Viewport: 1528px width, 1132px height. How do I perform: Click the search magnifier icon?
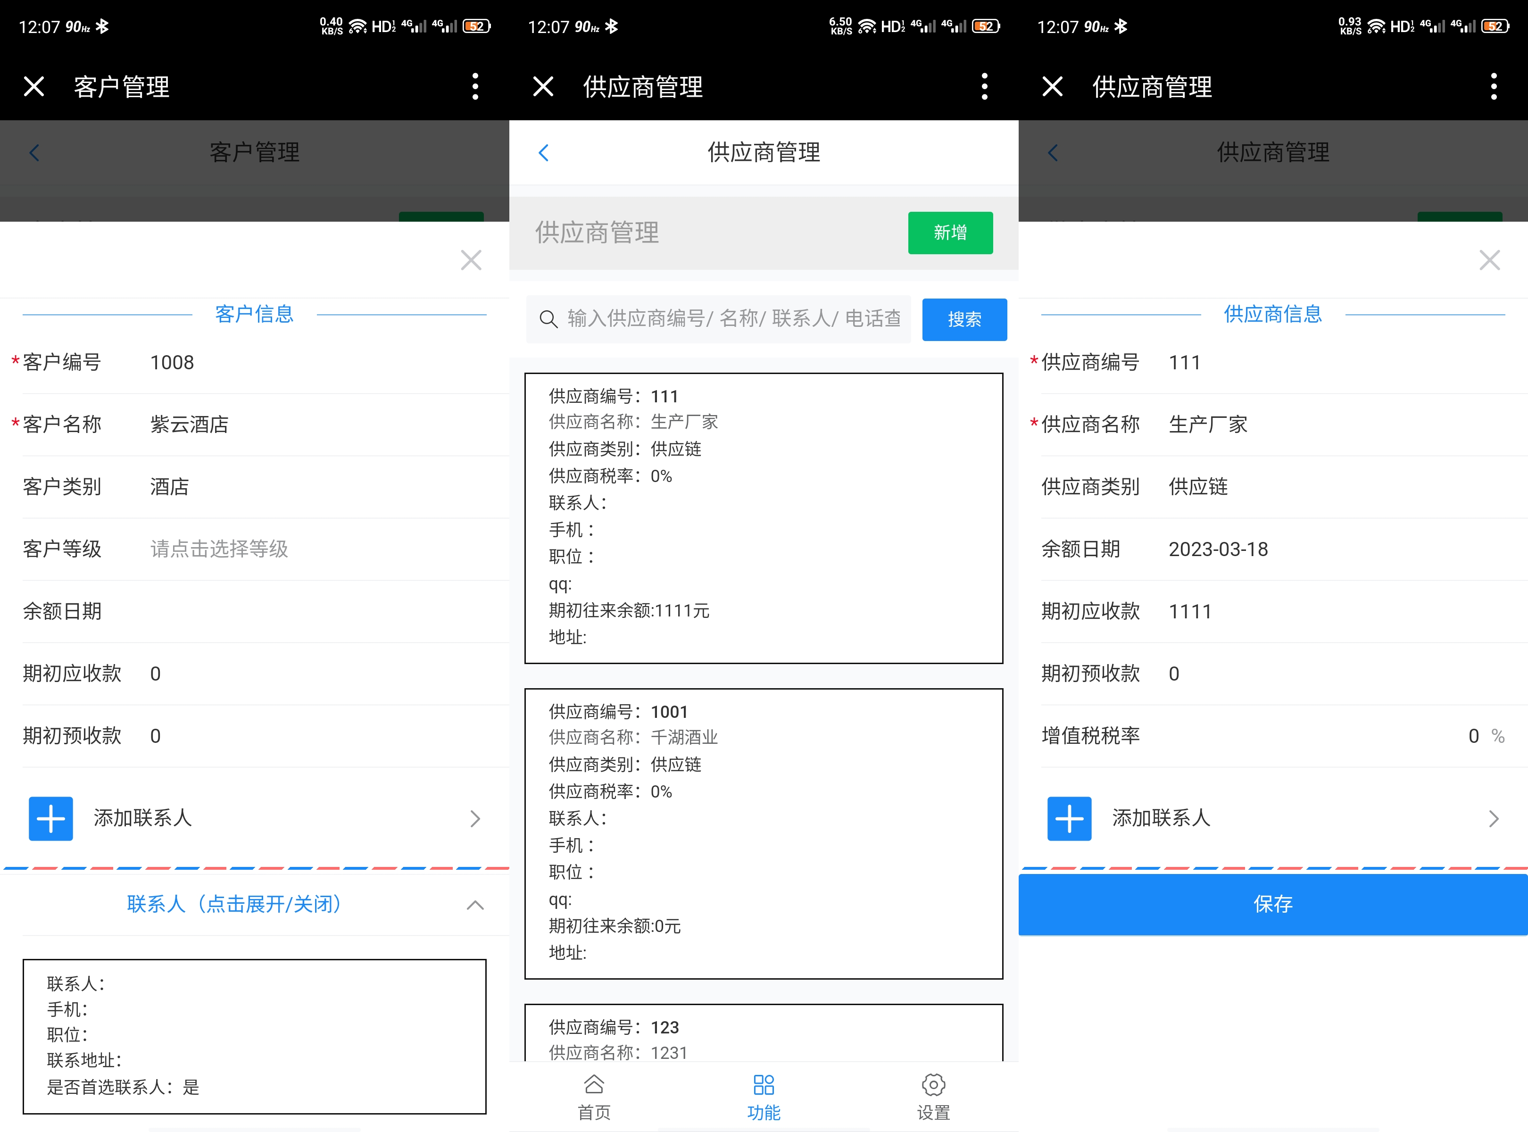point(548,319)
